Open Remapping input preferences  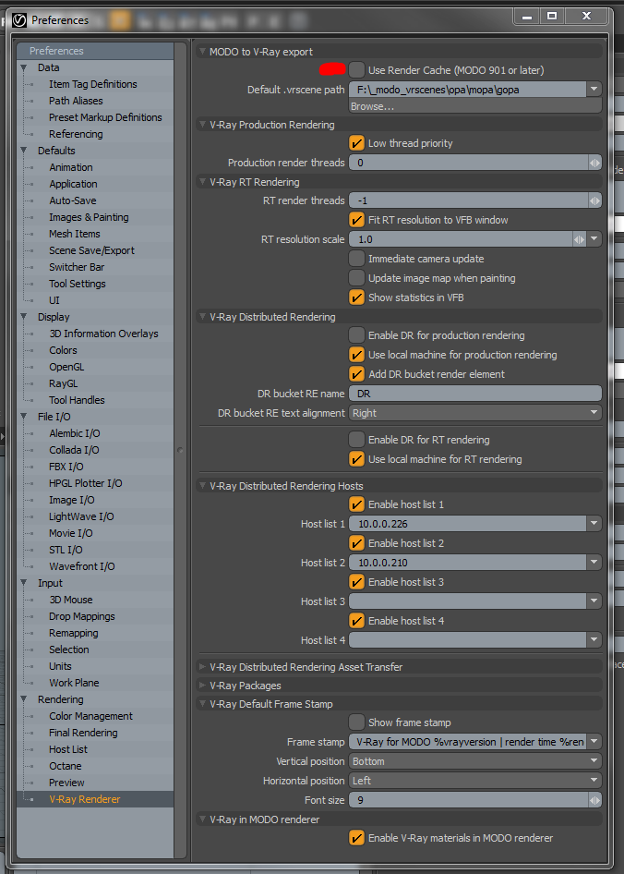tap(74, 633)
